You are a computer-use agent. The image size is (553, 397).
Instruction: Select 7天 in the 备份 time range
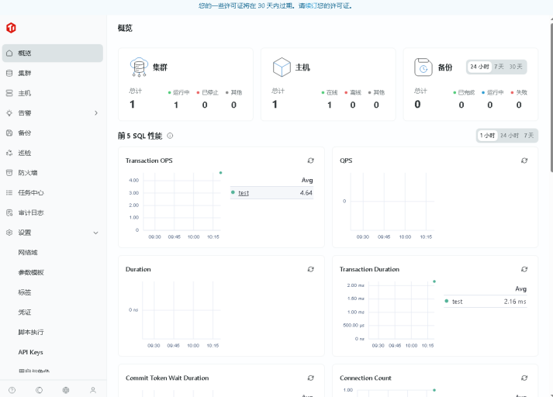coord(499,67)
